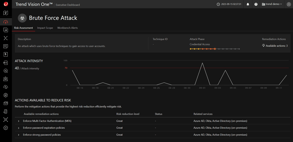Open the crossed target sidebar icon
This screenshot has height=142, width=293.
point(6,120)
